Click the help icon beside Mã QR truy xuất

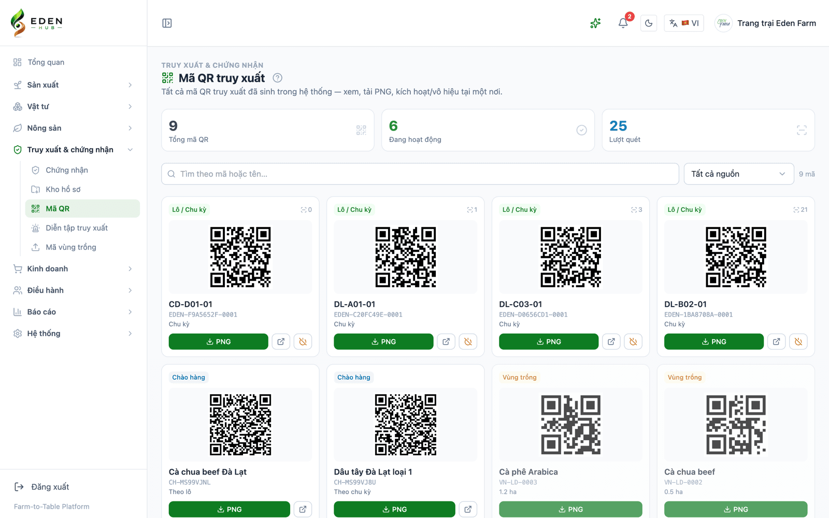pyautogui.click(x=278, y=78)
